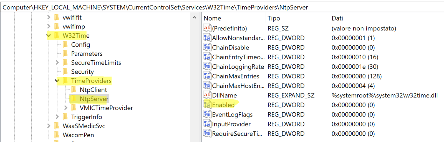
Task: Expand the SecureTimeLimits key
Action: [57, 63]
